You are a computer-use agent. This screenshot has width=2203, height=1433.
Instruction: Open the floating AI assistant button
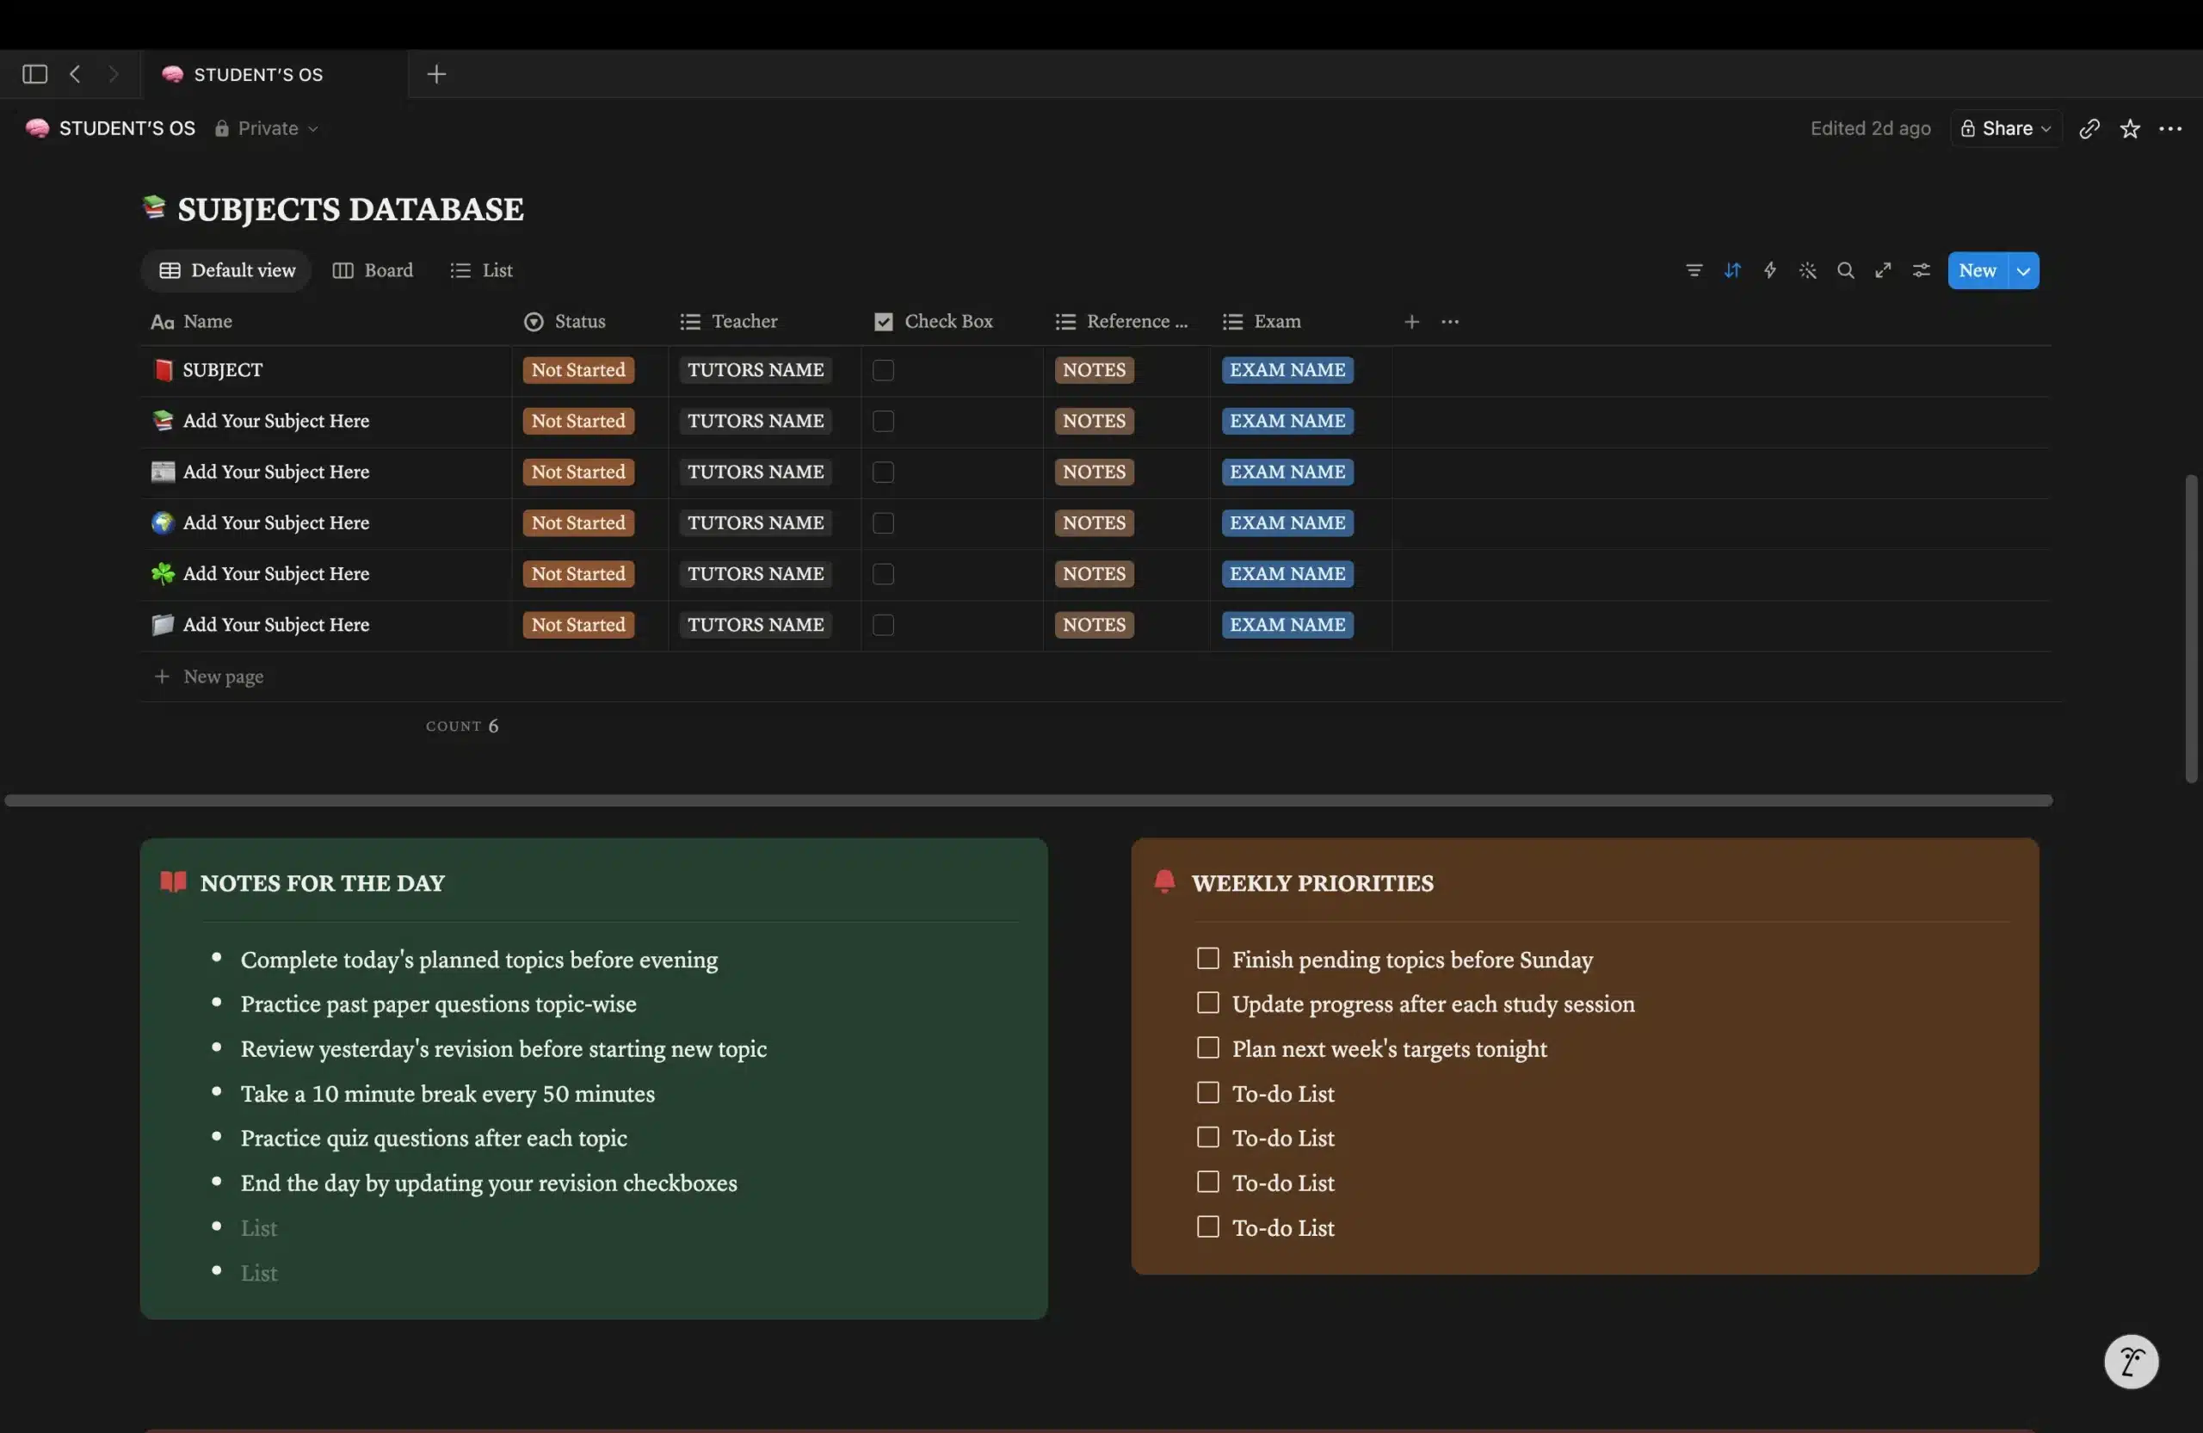point(2131,1361)
